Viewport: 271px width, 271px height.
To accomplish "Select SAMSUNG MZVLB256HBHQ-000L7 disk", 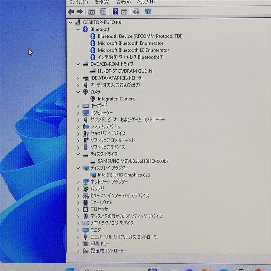I will click(x=133, y=161).
